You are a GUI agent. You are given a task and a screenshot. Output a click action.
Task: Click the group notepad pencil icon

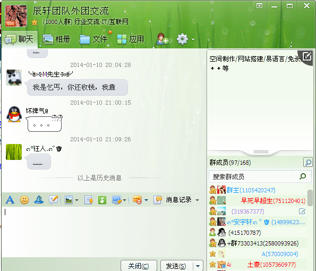point(54,200)
